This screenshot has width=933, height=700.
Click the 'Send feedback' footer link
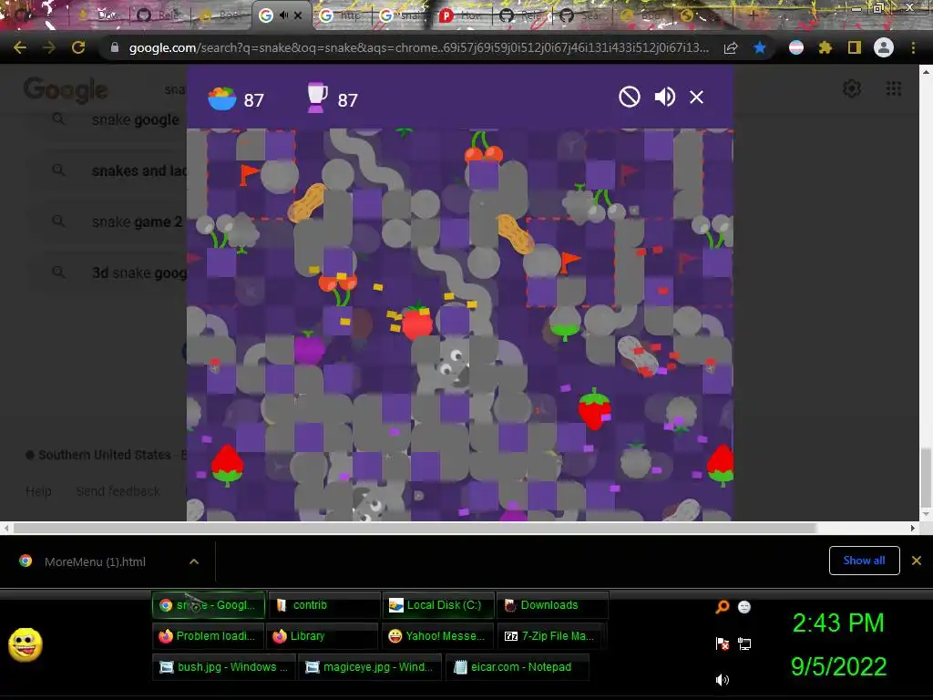118,491
